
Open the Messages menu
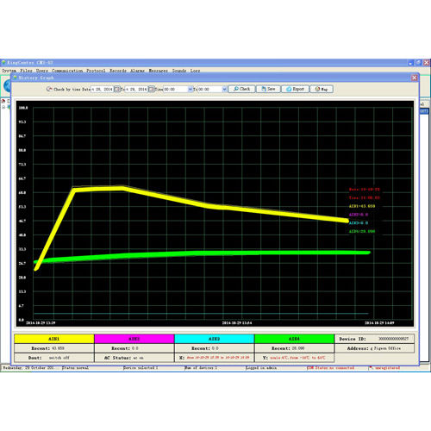click(158, 71)
